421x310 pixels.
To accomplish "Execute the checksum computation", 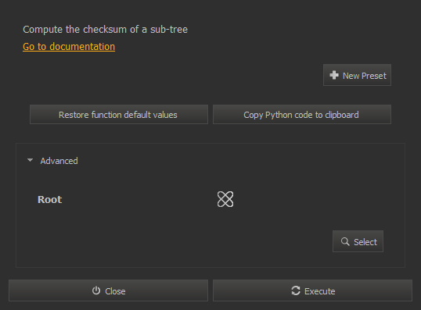I will 312,290.
